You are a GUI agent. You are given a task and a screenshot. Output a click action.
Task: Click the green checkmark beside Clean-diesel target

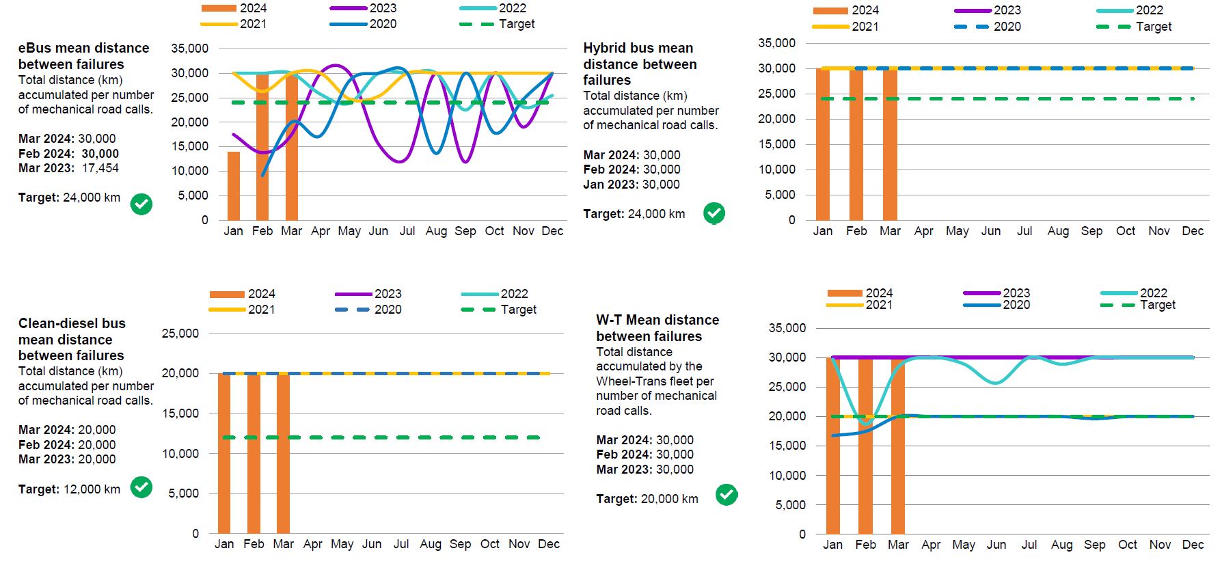[x=141, y=487]
